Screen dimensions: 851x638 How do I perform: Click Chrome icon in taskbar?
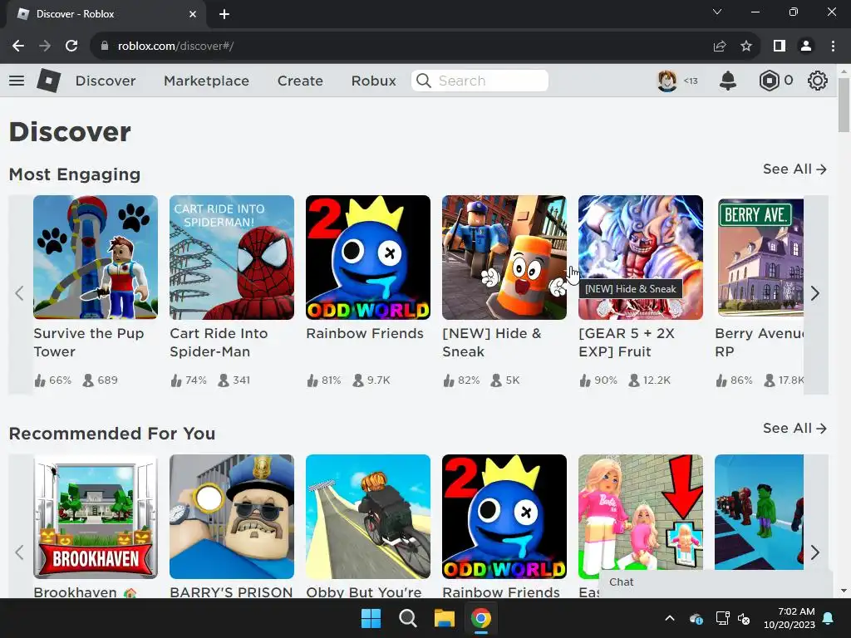coord(481,618)
